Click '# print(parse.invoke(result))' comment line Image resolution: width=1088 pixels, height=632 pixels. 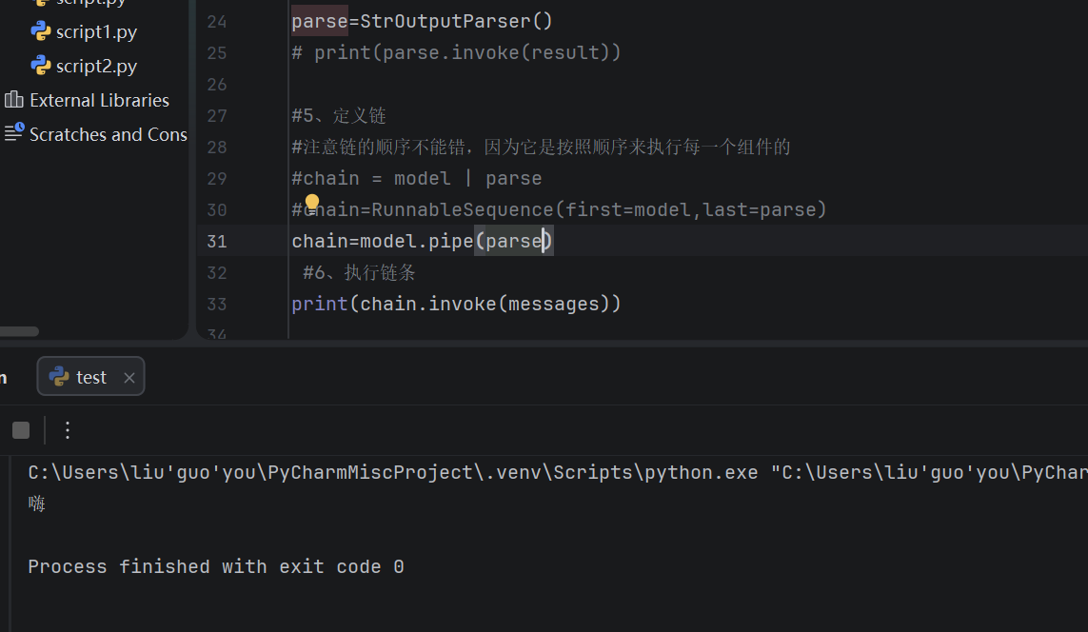click(456, 52)
